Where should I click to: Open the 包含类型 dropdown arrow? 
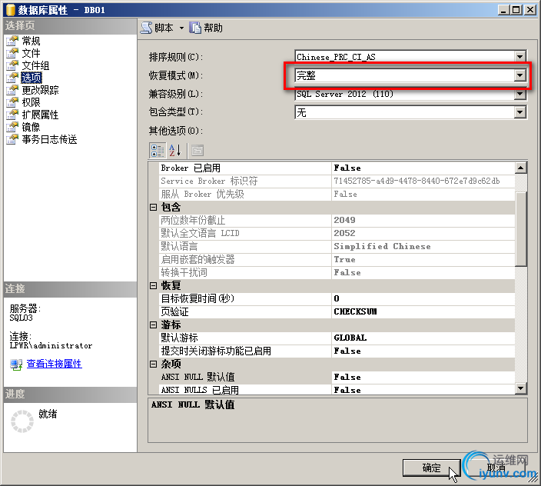(x=520, y=112)
